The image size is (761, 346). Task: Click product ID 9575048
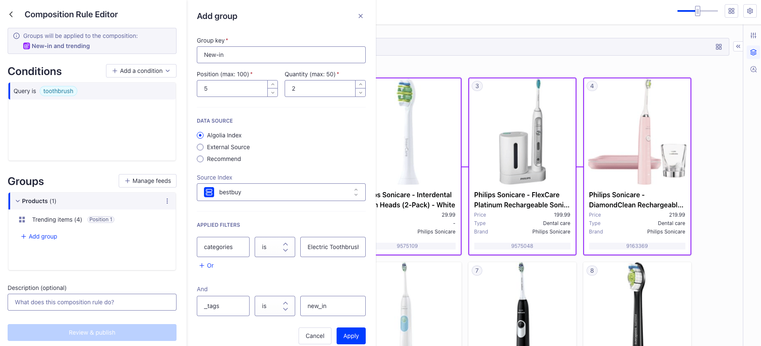click(x=522, y=246)
